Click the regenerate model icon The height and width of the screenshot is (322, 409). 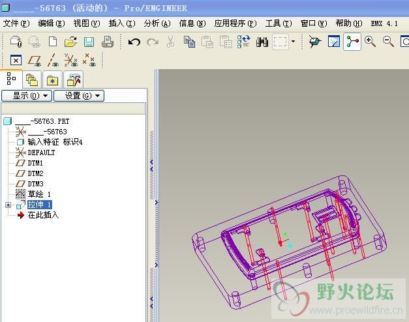coord(244,42)
